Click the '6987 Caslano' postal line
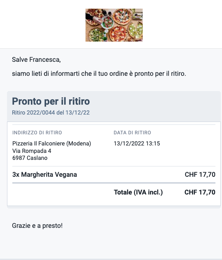Image resolution: width=222 pixels, height=260 pixels. (x=30, y=158)
